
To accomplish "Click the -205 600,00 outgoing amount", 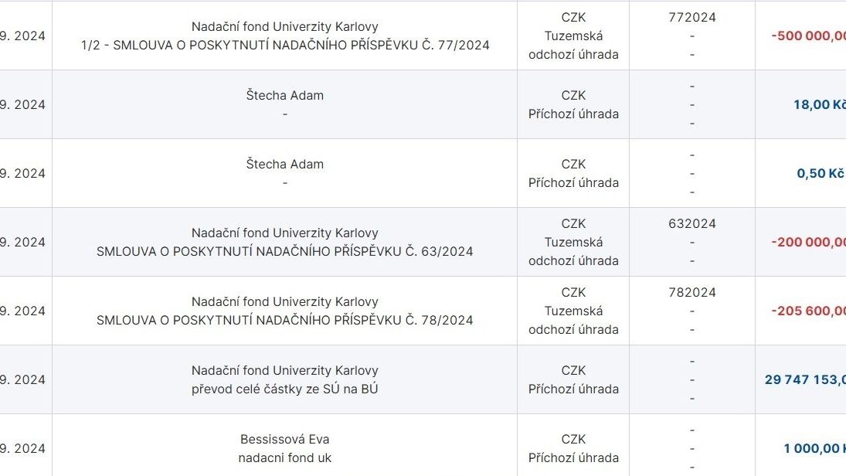I will pos(808,311).
